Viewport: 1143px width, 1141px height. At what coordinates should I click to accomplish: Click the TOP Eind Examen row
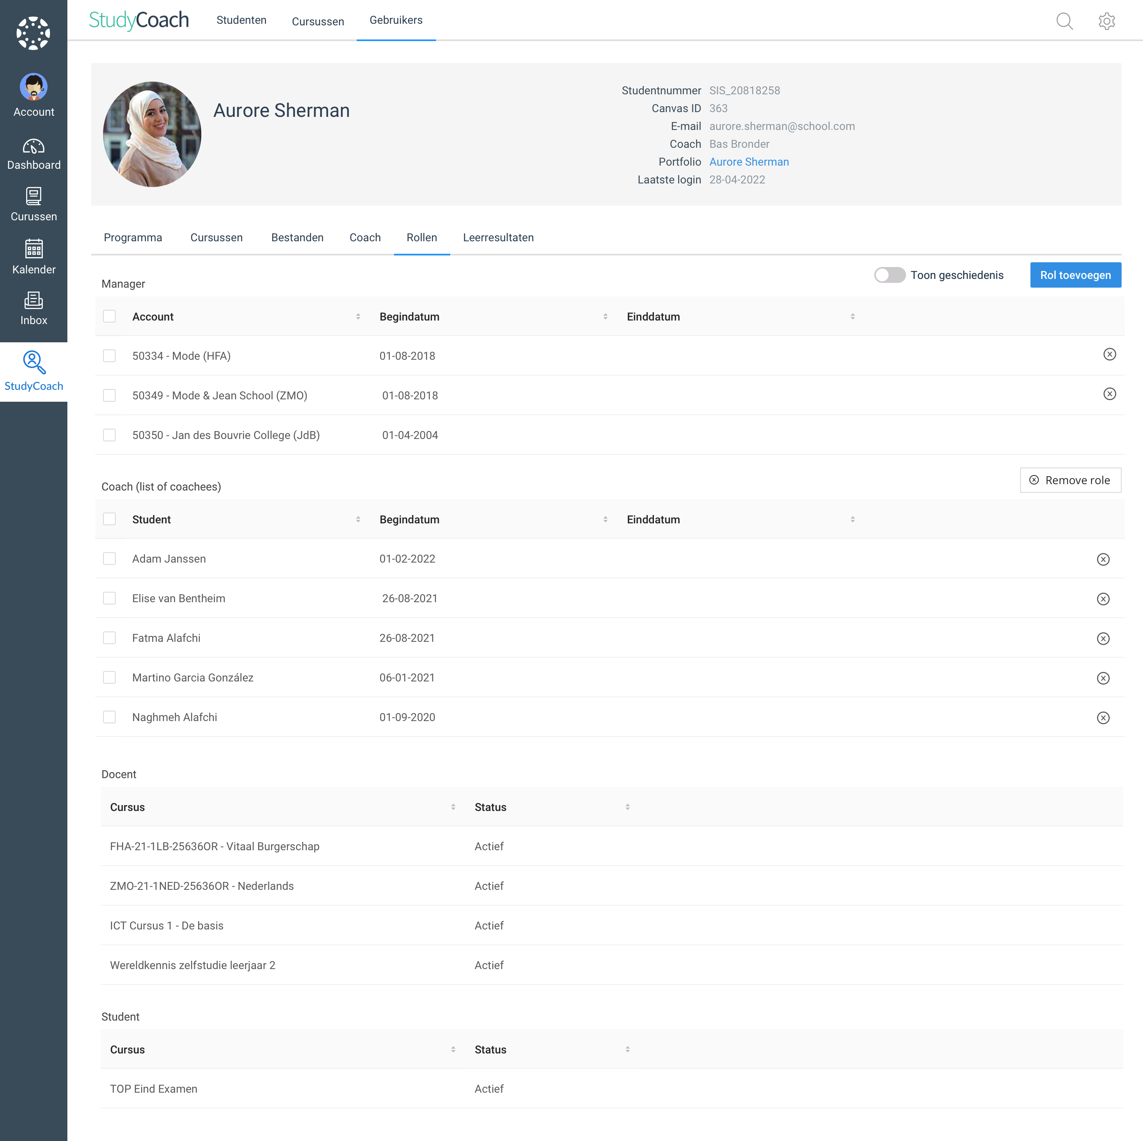pyautogui.click(x=612, y=1089)
